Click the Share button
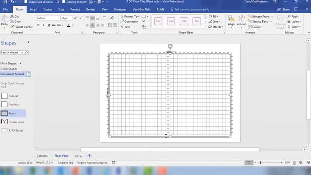This screenshot has height=175, width=311. [283, 9]
